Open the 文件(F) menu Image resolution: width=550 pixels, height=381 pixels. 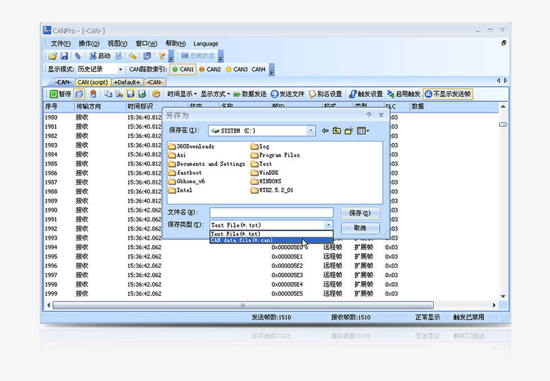tap(60, 44)
